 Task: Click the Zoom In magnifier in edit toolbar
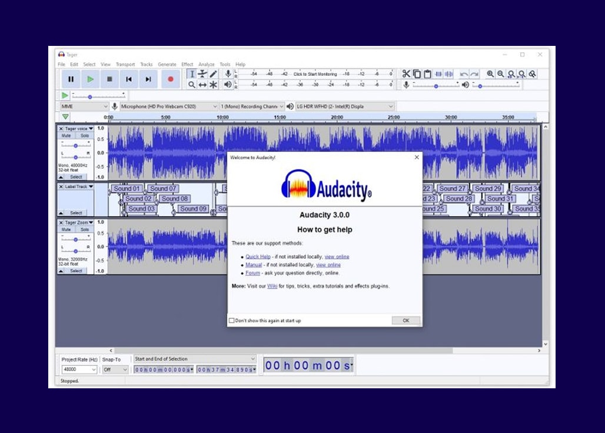[490, 74]
